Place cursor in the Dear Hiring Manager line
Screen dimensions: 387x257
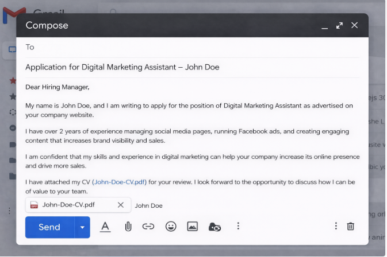click(58, 87)
